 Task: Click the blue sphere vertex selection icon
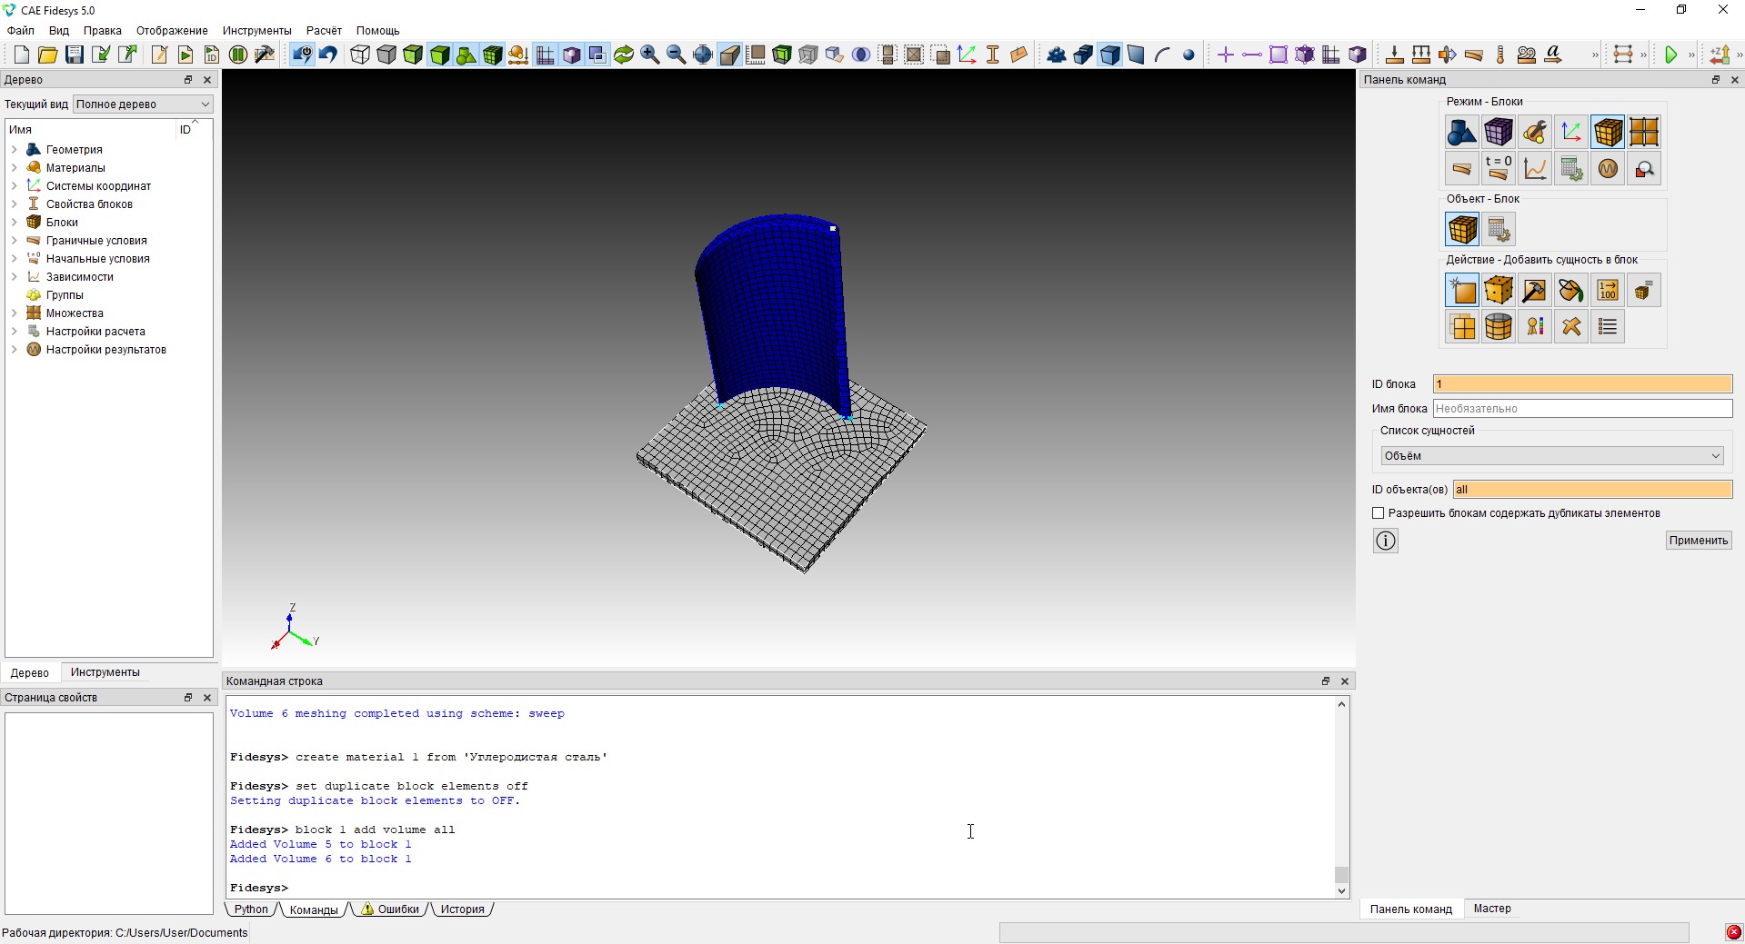pos(1188,55)
